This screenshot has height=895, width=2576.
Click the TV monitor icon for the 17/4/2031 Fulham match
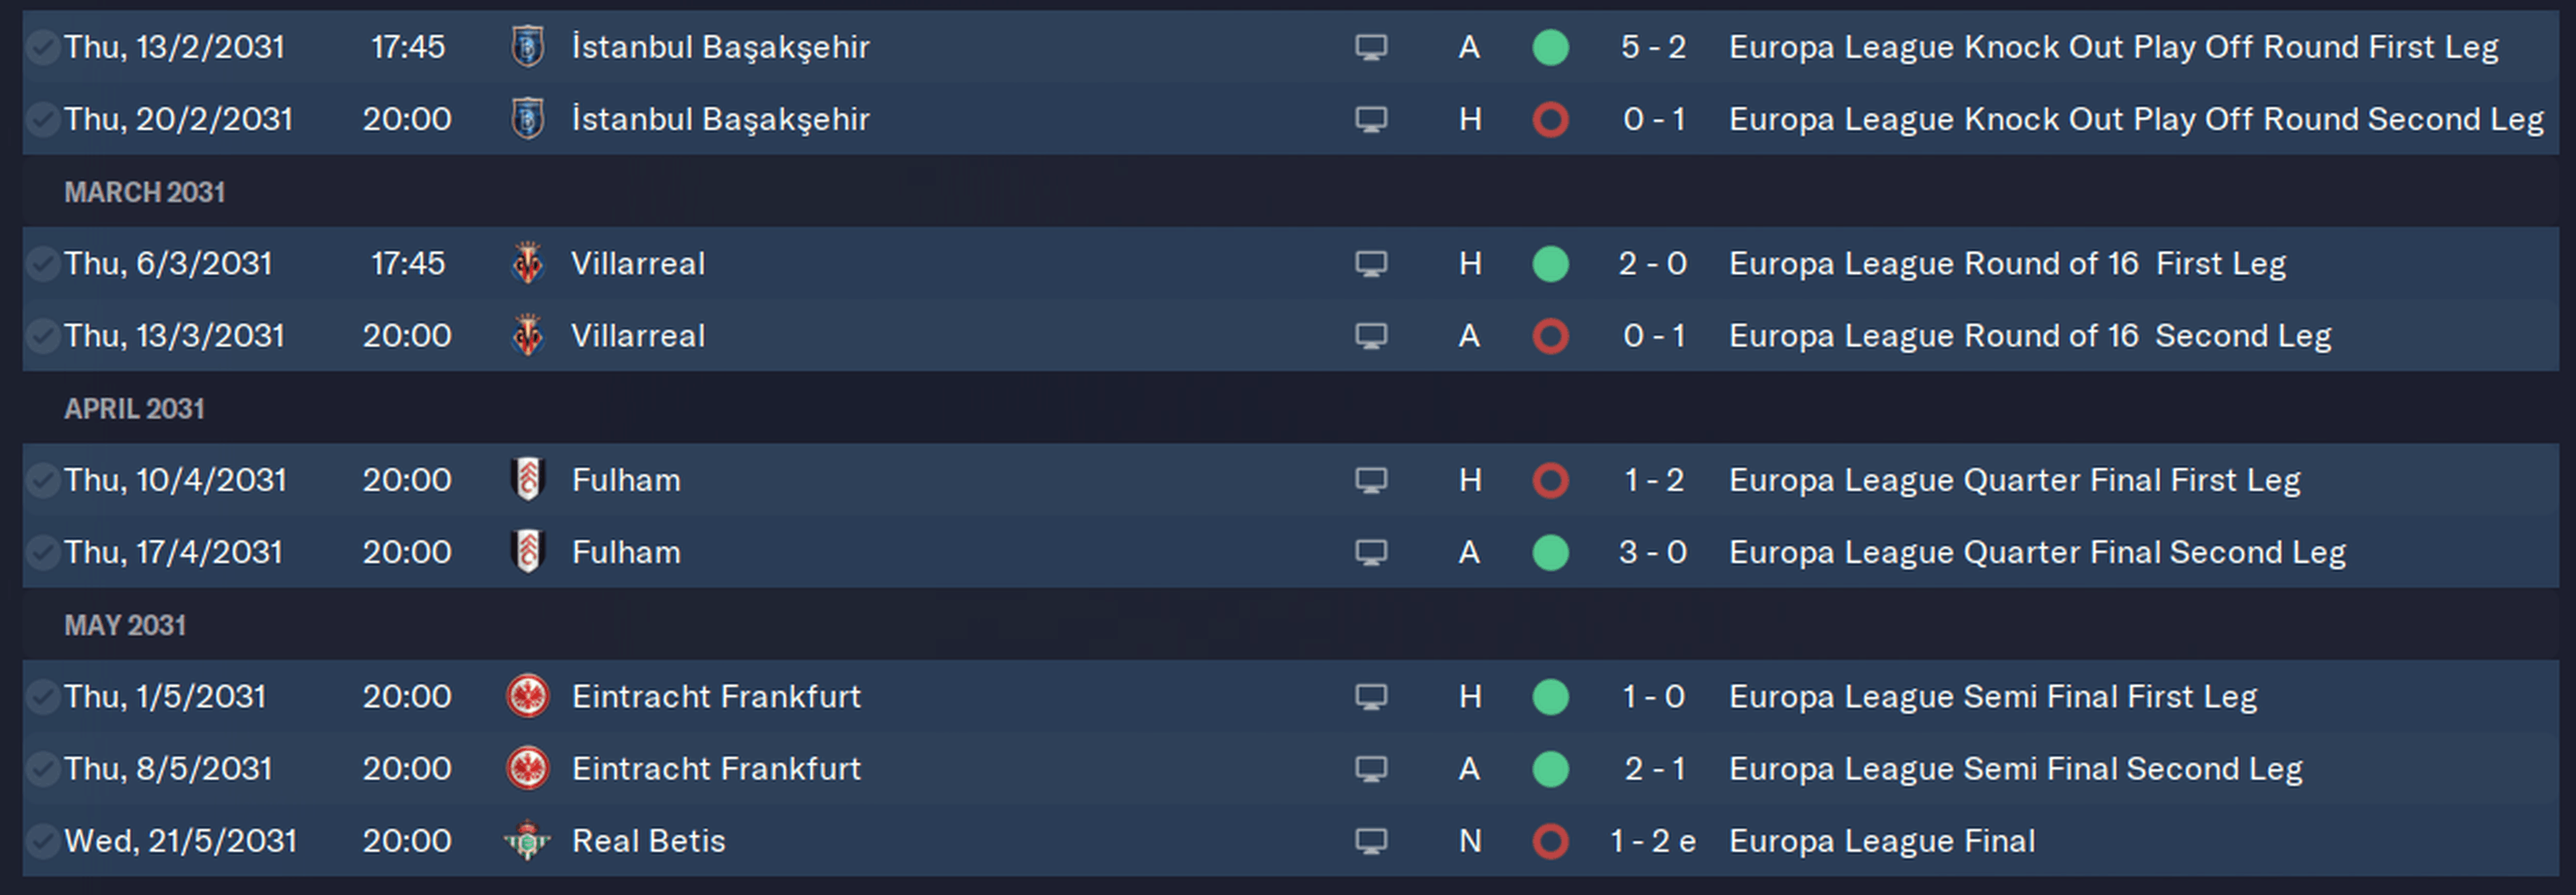click(1371, 553)
